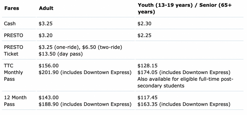This screenshot has height=115, width=247.
Task: Select the Adult PRESTO fare $3.20
Action: [x=46, y=35]
